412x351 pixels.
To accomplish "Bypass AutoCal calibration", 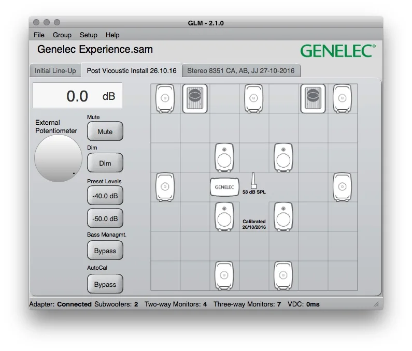I will point(105,284).
